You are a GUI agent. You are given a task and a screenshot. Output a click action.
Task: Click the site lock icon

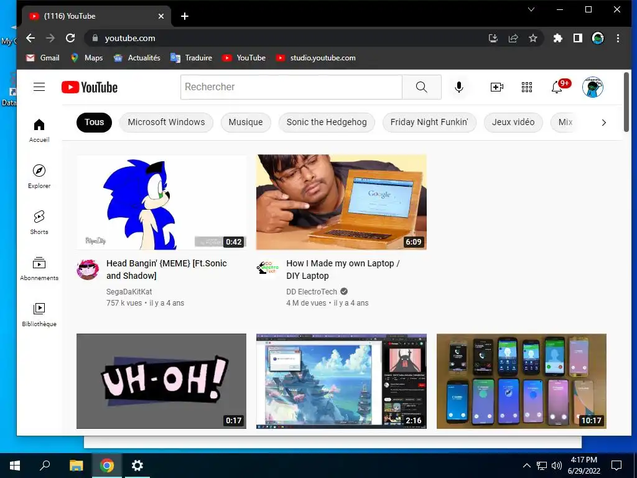[95, 38]
